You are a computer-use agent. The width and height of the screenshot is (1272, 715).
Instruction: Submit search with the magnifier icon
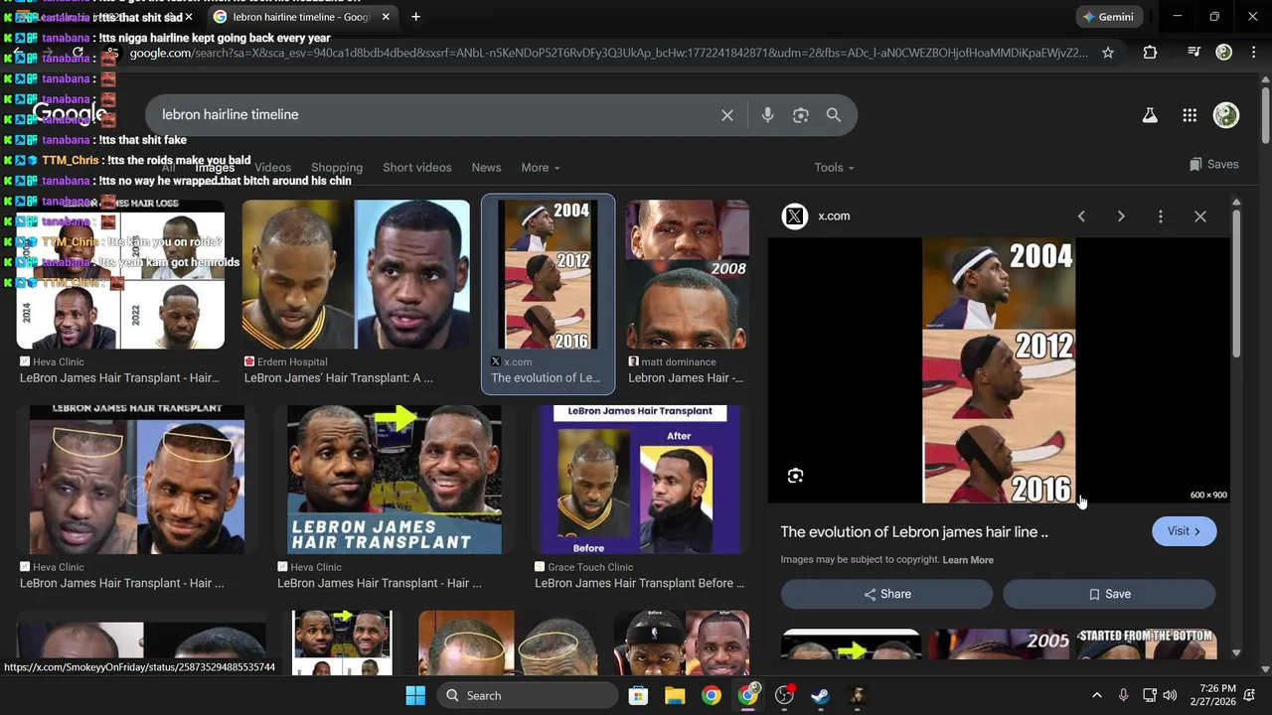click(x=834, y=115)
